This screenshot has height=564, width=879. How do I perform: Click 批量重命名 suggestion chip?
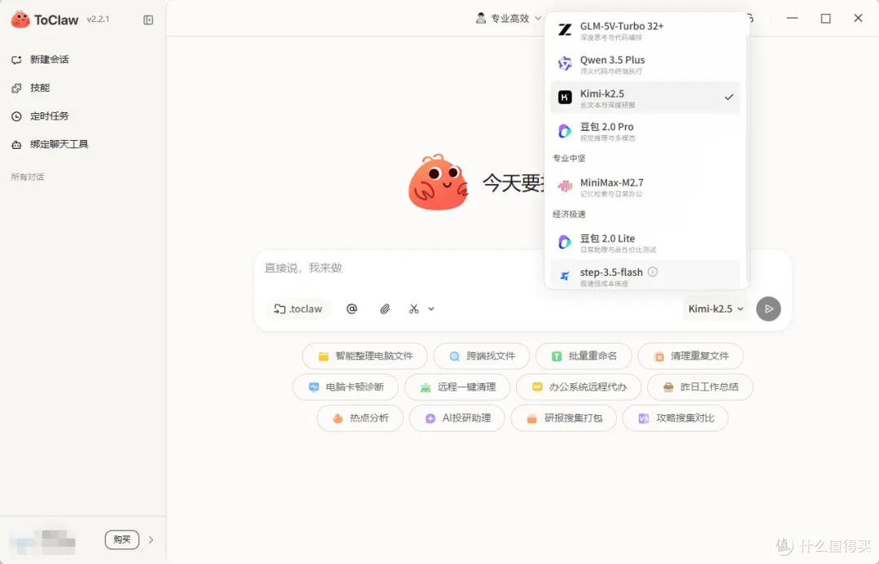click(x=584, y=356)
